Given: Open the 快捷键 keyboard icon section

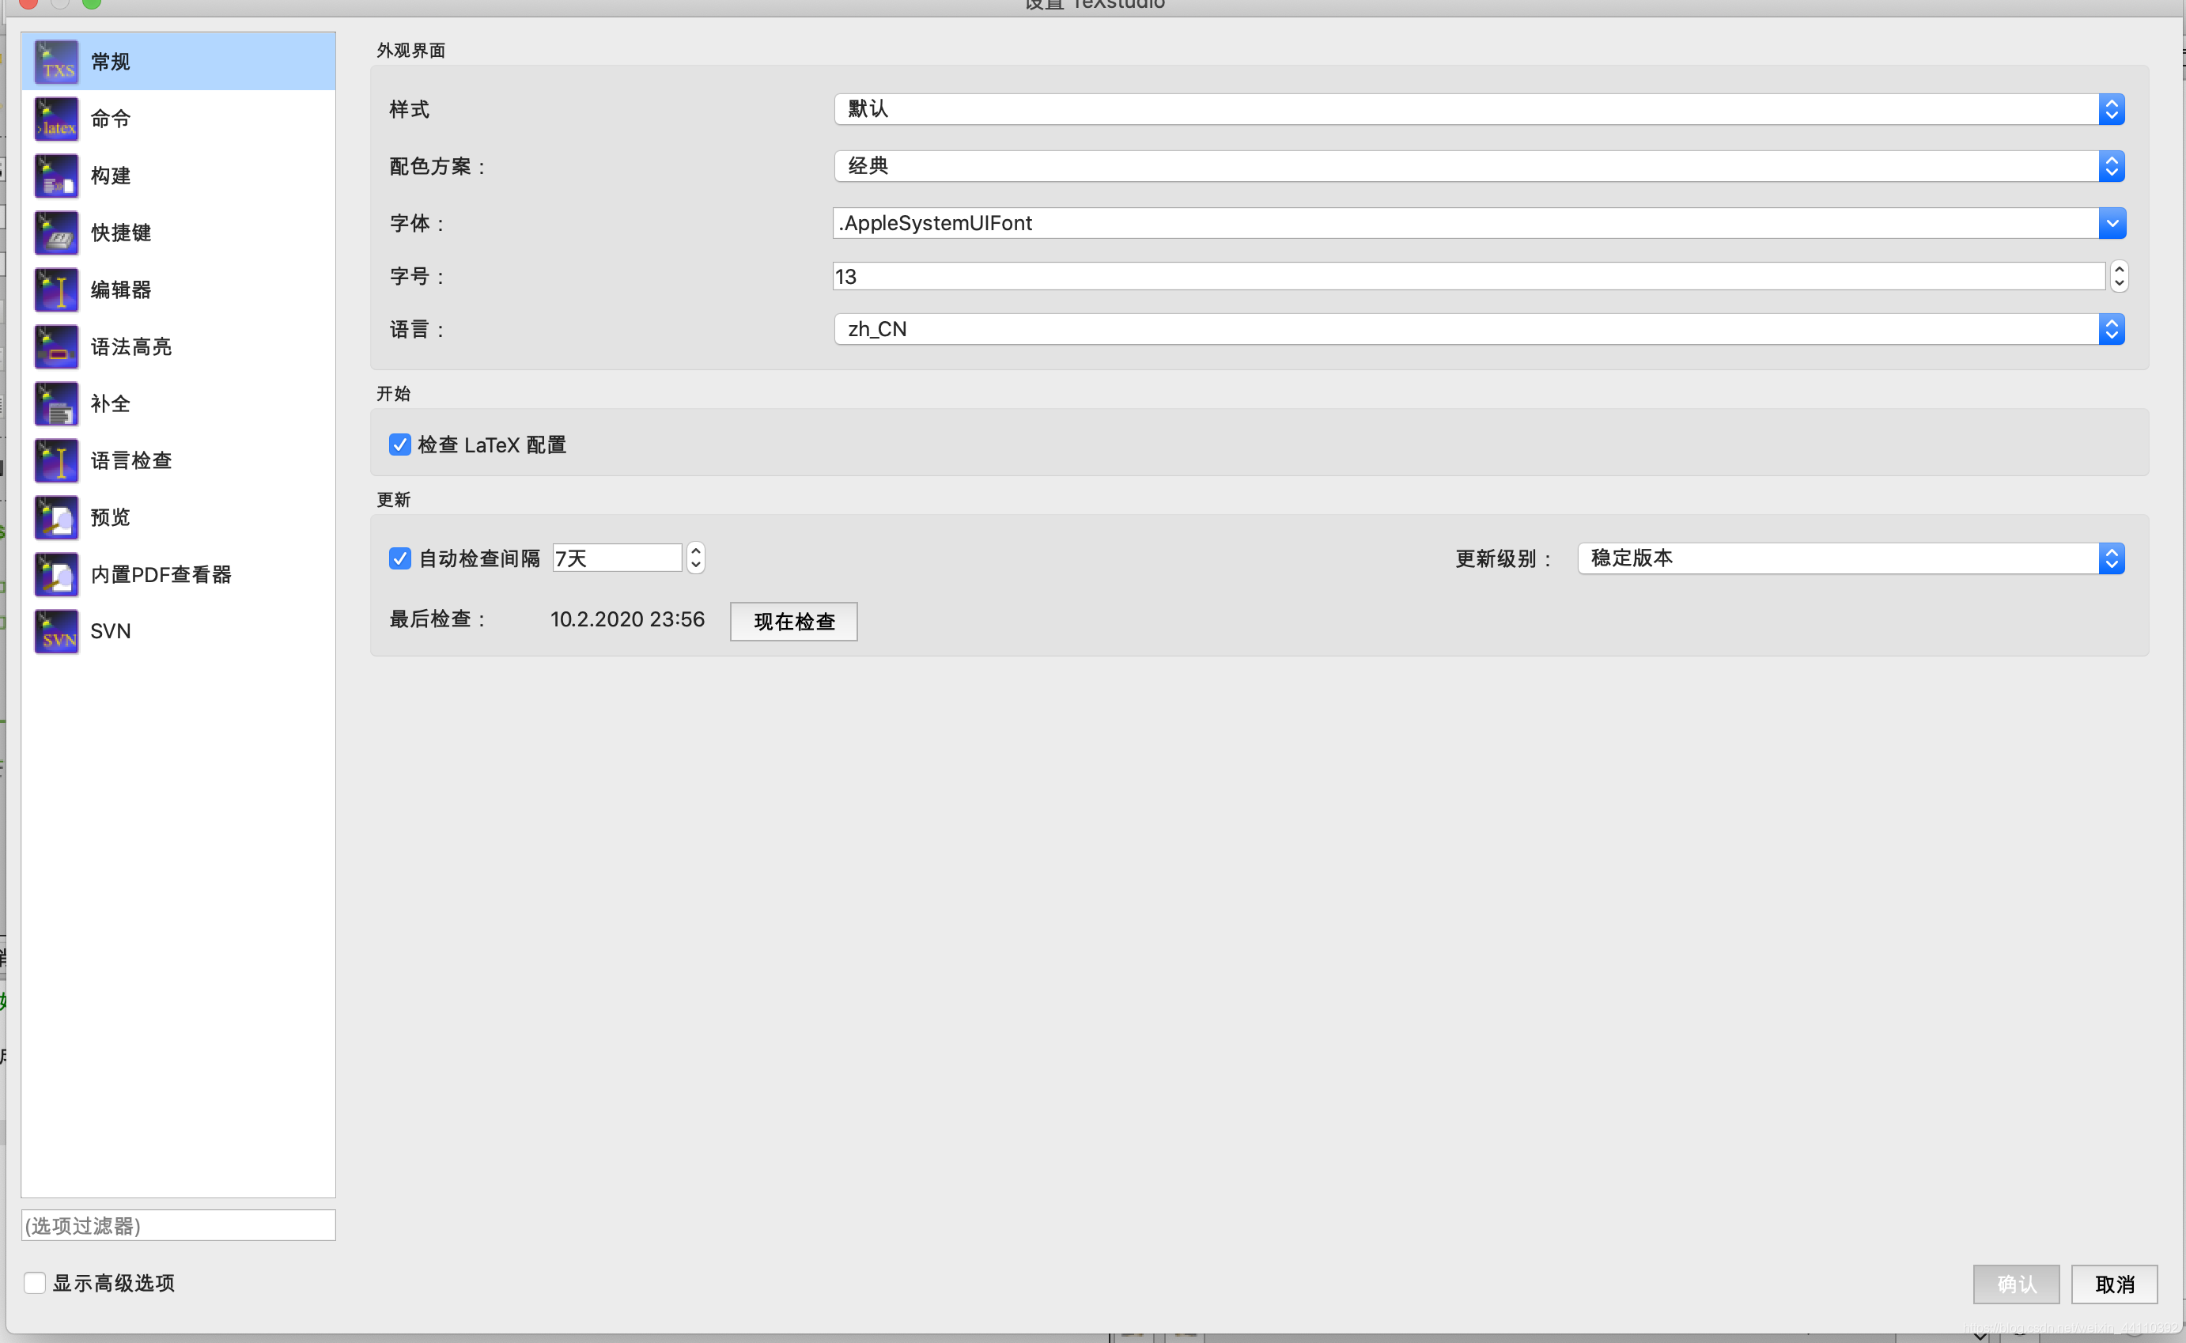Looking at the screenshot, I should point(56,233).
